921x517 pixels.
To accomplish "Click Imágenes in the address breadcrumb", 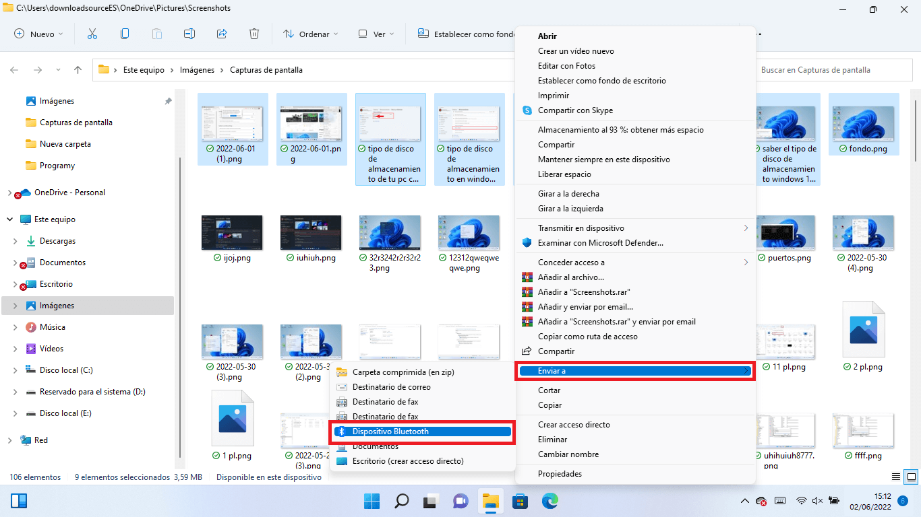I will click(197, 70).
